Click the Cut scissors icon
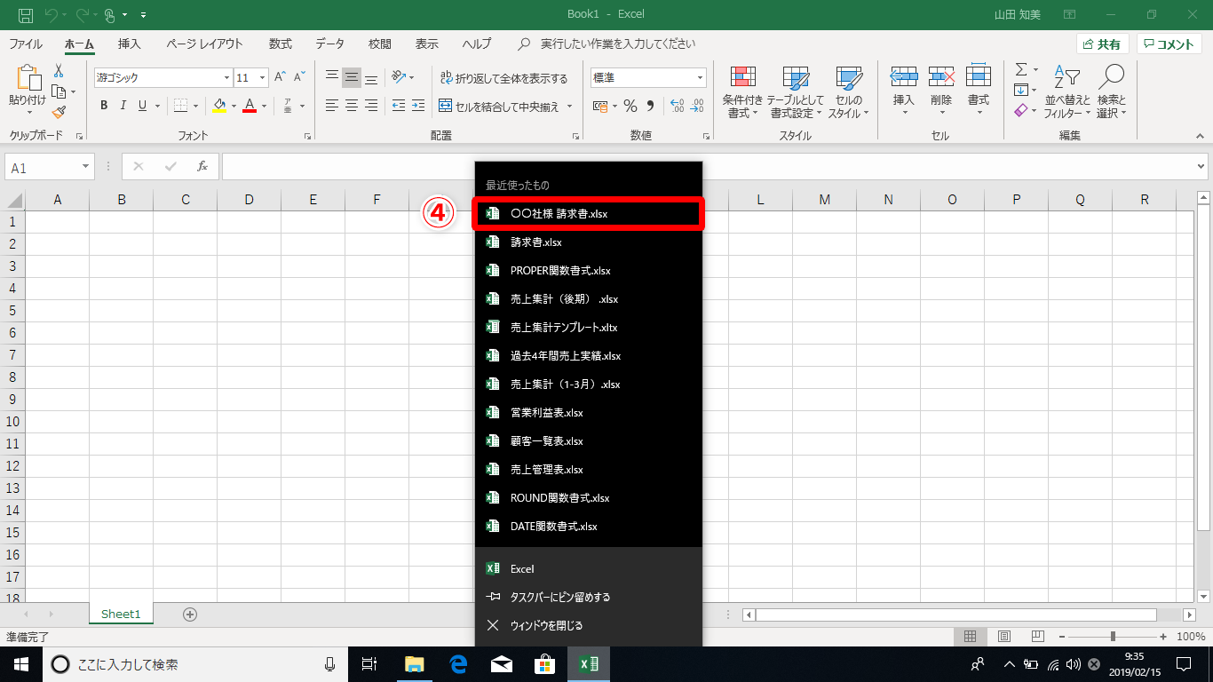 pos(59,71)
